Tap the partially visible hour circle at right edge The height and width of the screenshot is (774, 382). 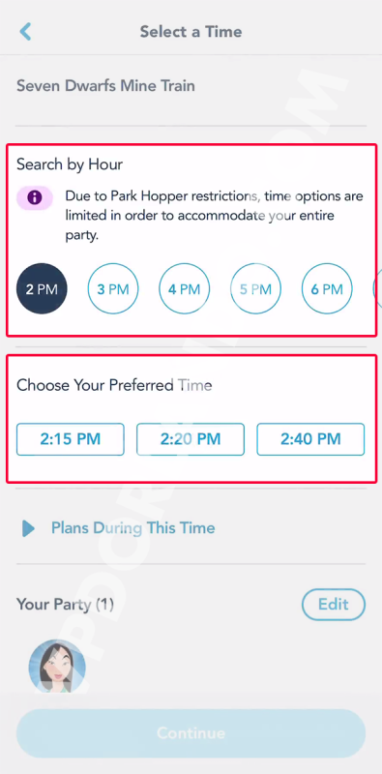(377, 288)
